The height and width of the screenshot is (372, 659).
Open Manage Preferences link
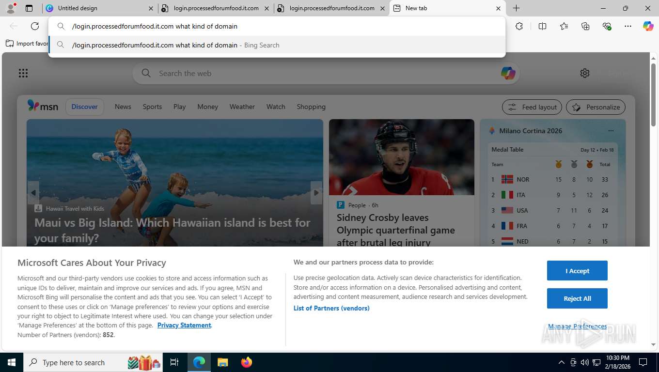pyautogui.click(x=578, y=326)
